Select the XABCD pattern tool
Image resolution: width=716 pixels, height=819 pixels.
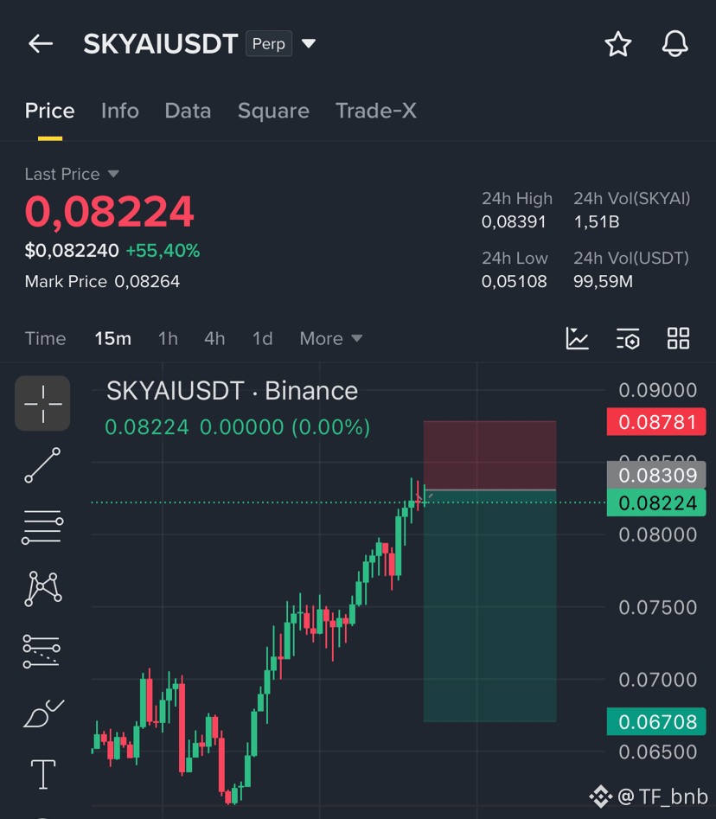pos(43,589)
